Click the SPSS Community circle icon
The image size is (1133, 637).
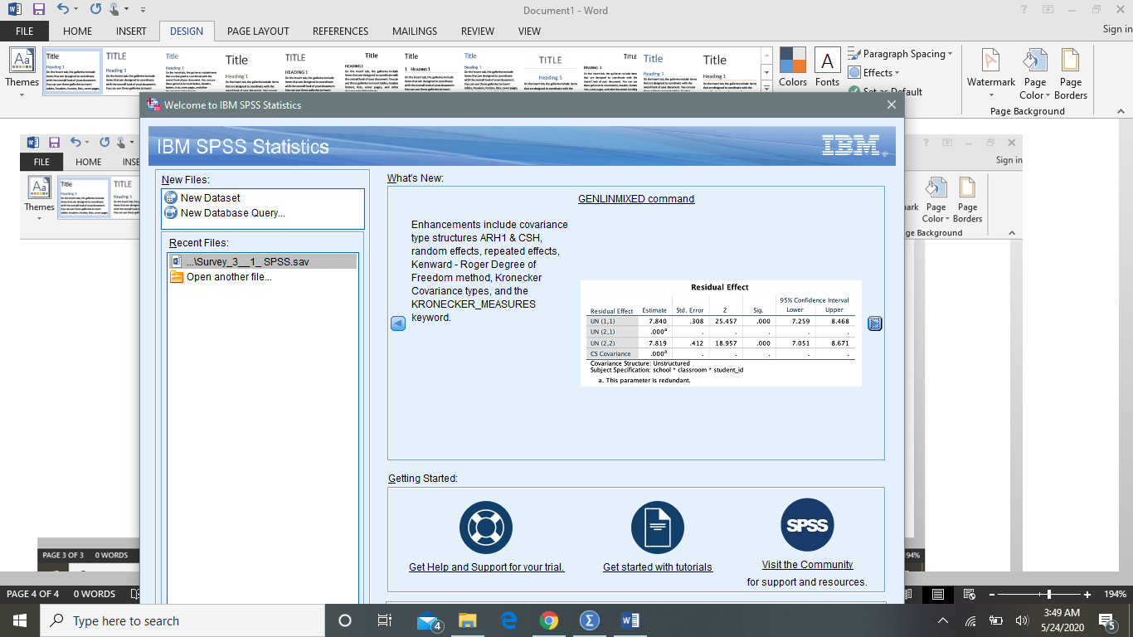click(806, 524)
